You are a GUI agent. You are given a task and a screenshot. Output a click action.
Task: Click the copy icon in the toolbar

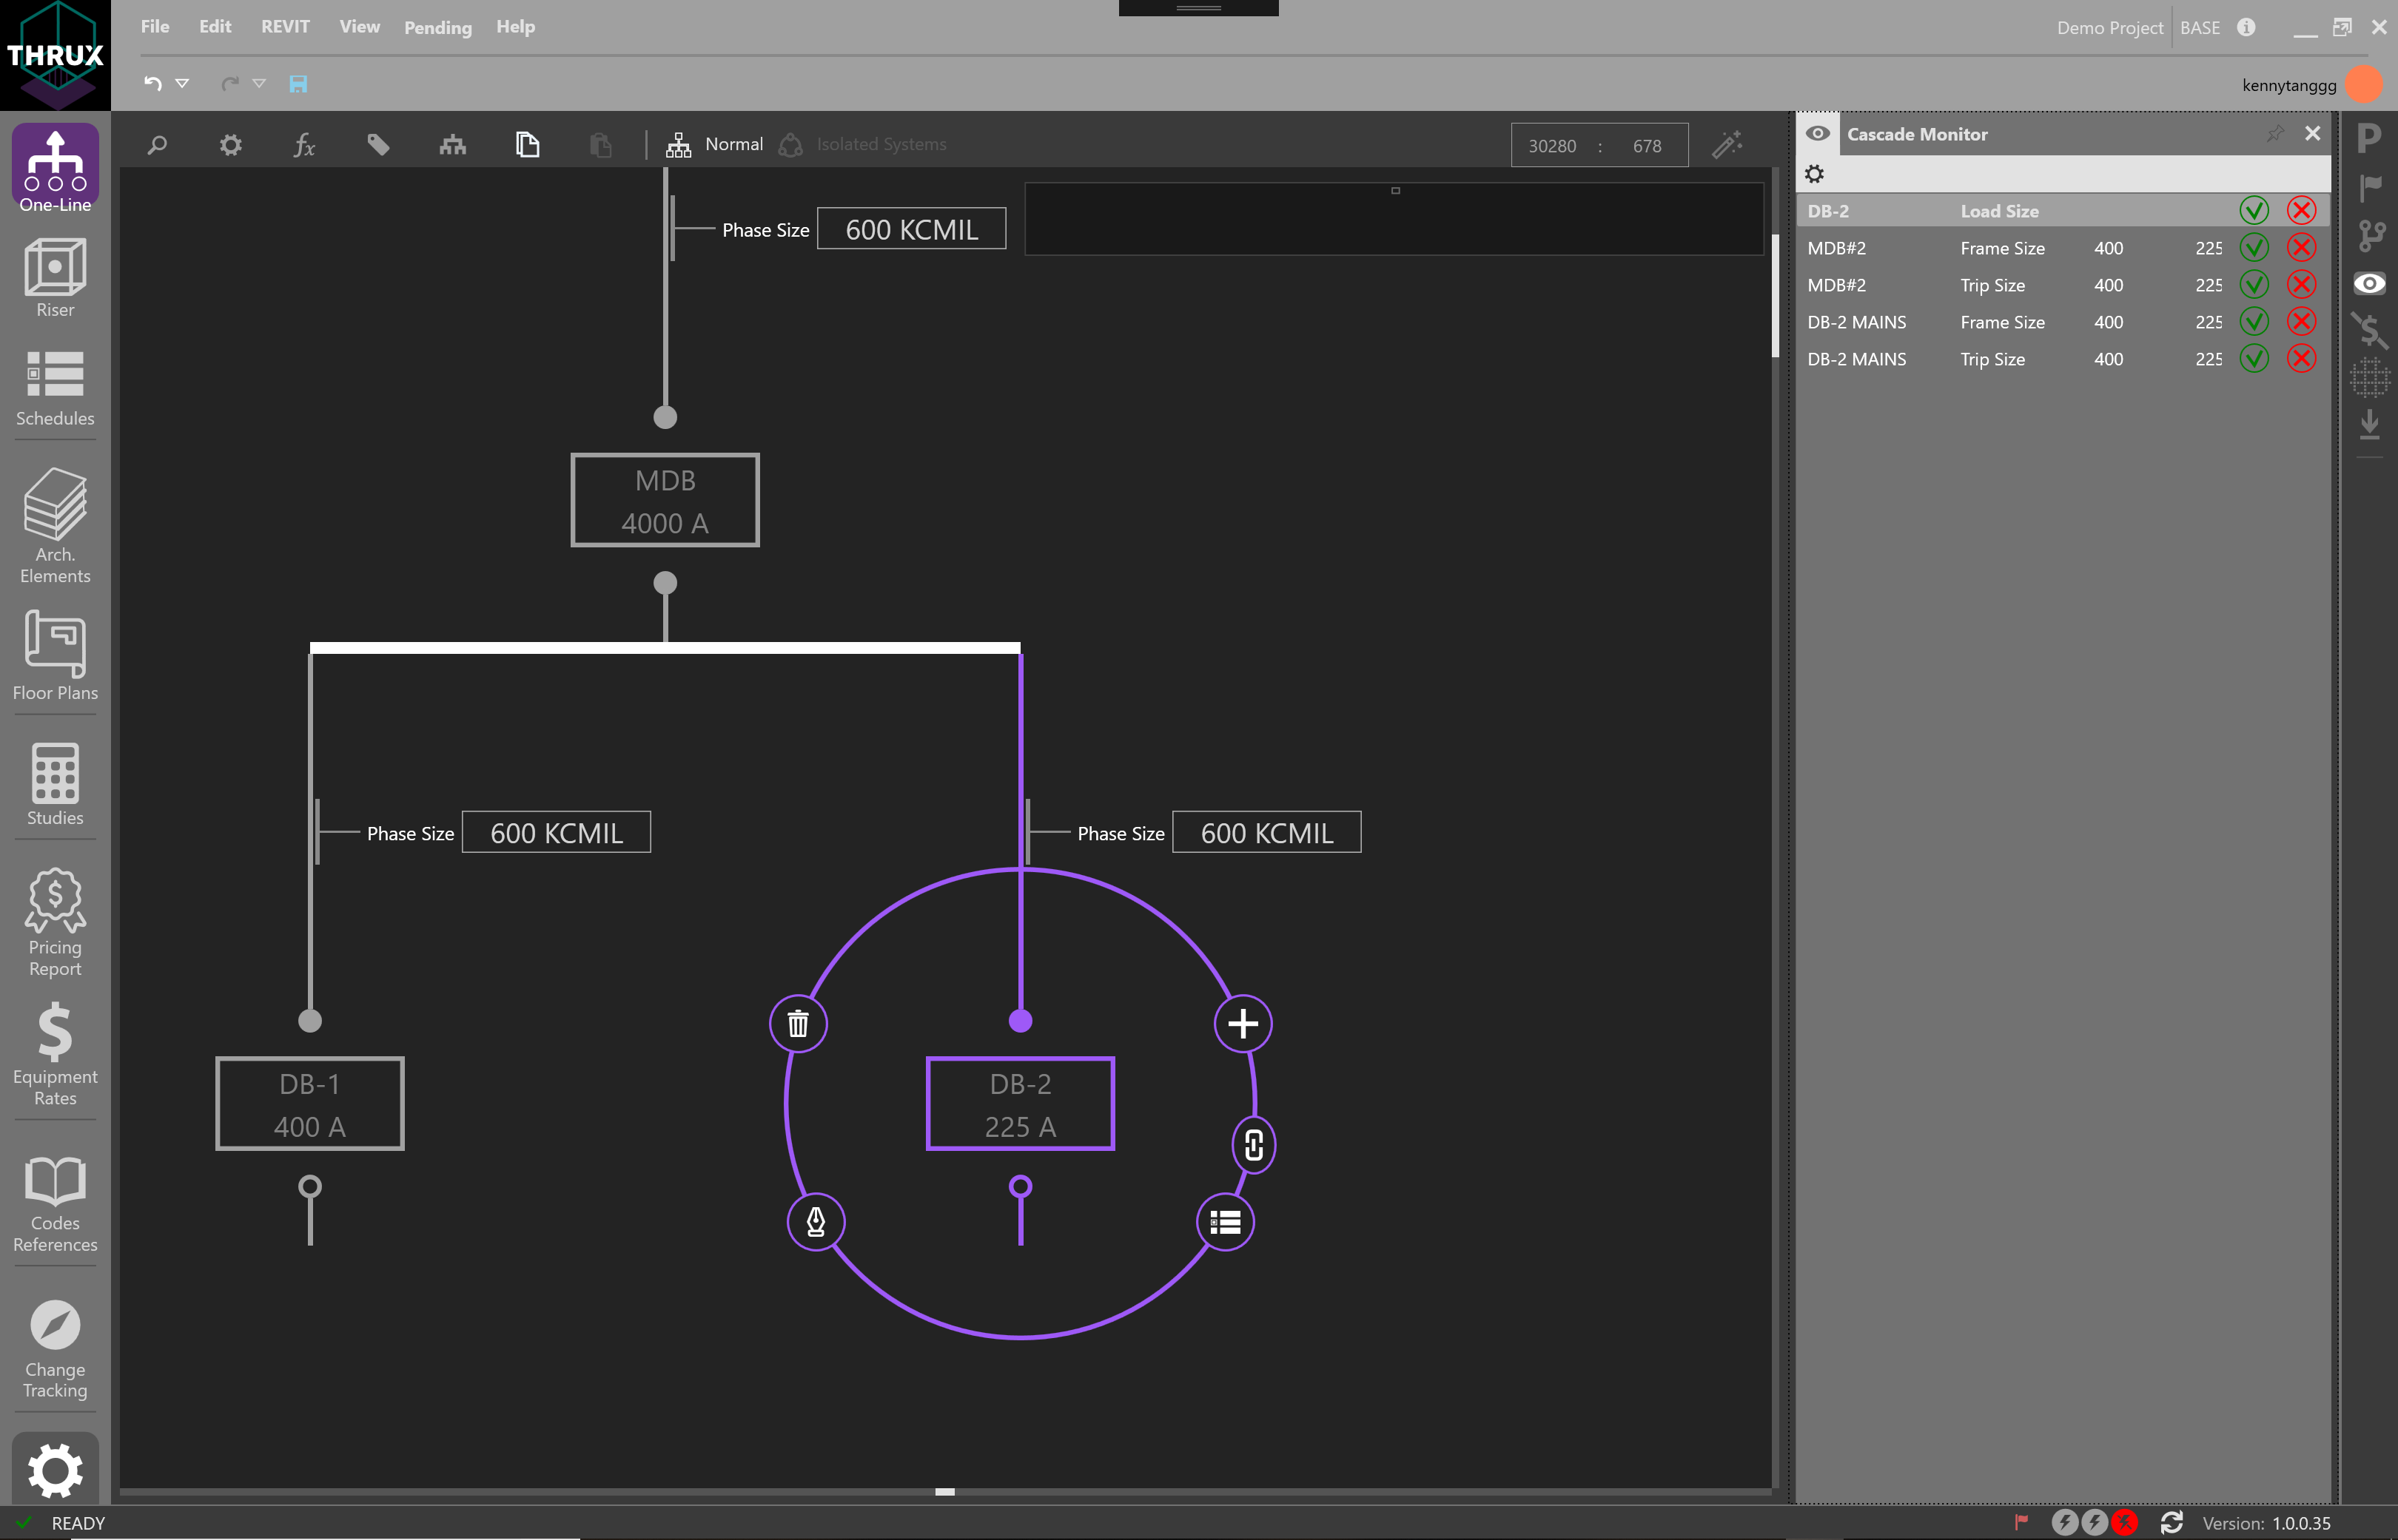coord(528,145)
